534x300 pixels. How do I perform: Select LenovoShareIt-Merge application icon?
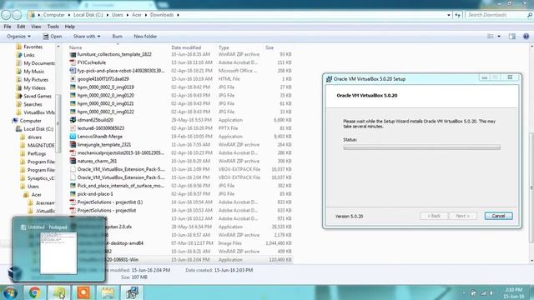(73, 137)
